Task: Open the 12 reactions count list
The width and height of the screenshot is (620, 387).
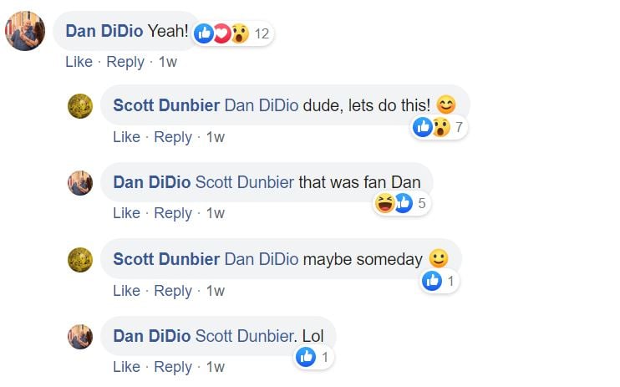Action: 262,33
